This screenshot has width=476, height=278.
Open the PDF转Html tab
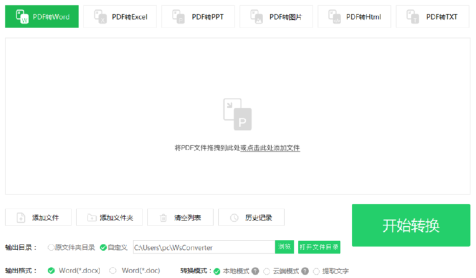[x=354, y=17]
